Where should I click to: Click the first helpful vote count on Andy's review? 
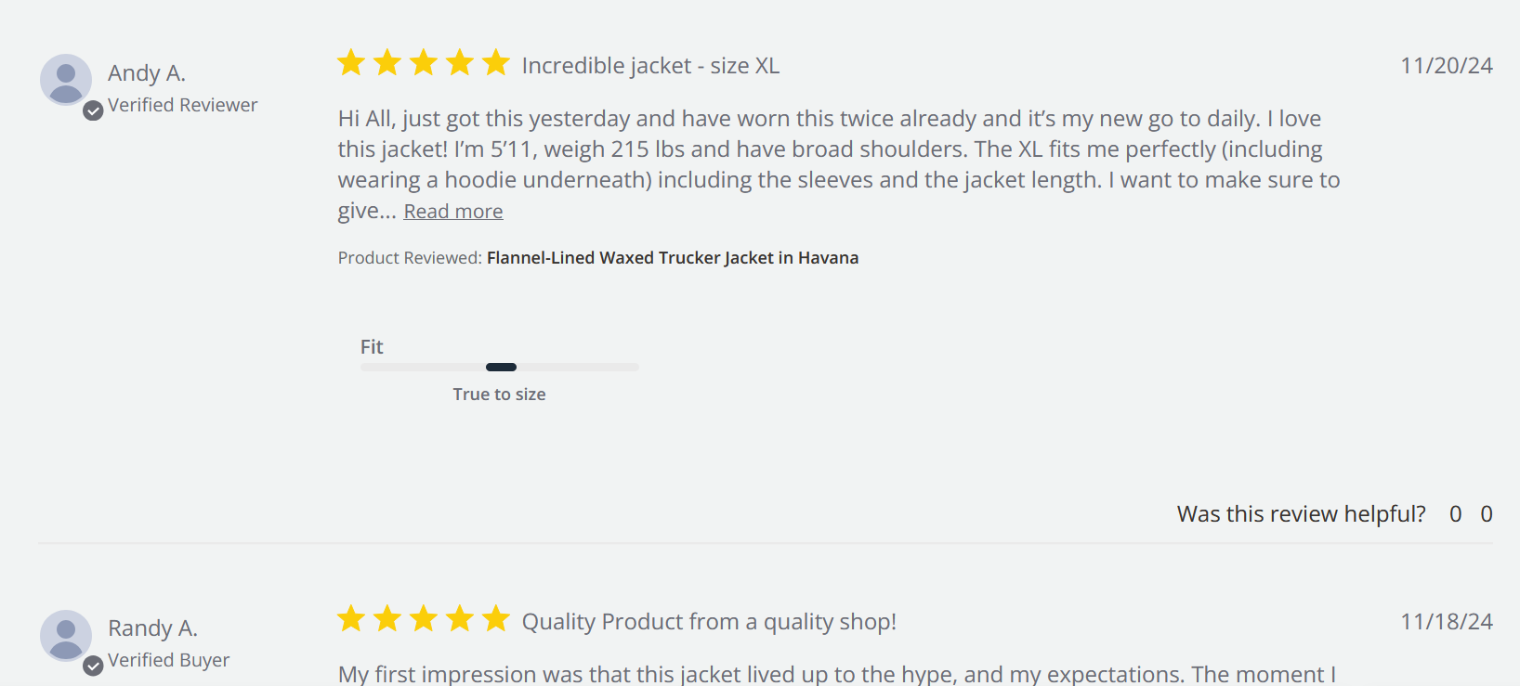[x=1455, y=514]
